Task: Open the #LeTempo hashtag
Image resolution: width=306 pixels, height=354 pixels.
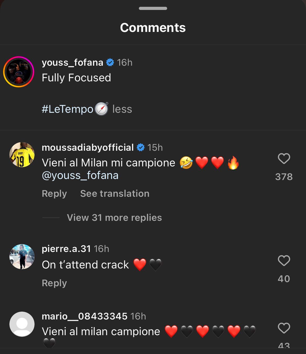Action: coord(66,109)
